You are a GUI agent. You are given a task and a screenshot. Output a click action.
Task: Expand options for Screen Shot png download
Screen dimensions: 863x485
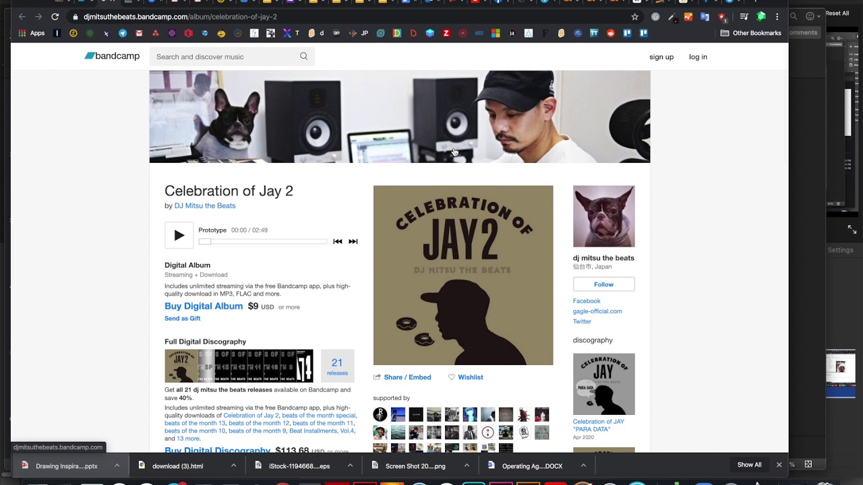[x=467, y=465]
